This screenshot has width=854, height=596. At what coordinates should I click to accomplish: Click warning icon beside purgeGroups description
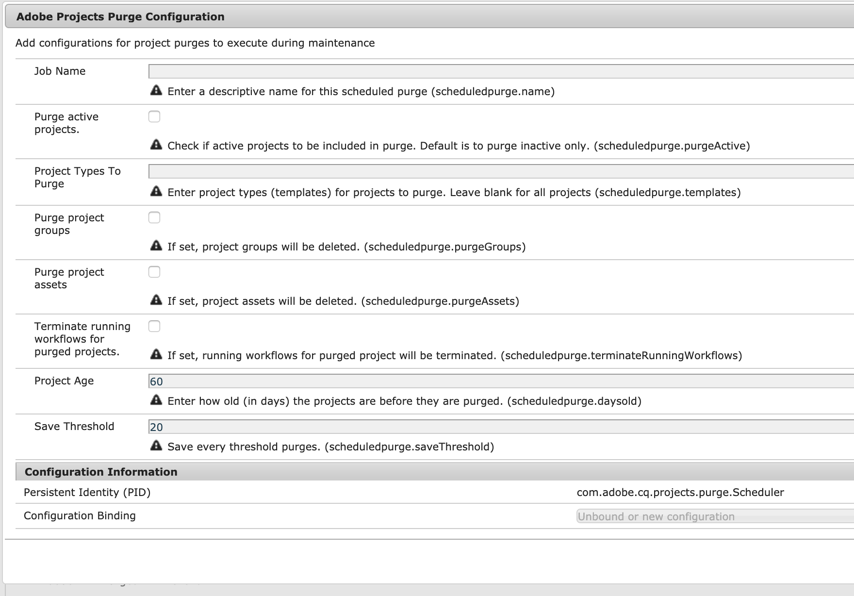tap(156, 246)
